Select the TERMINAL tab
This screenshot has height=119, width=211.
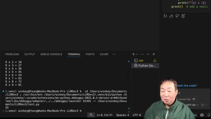[x=74, y=54]
